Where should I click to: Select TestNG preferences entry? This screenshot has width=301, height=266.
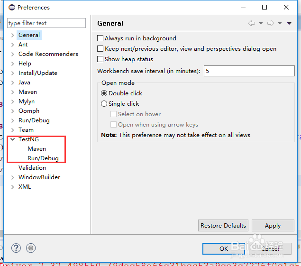[x=28, y=139]
